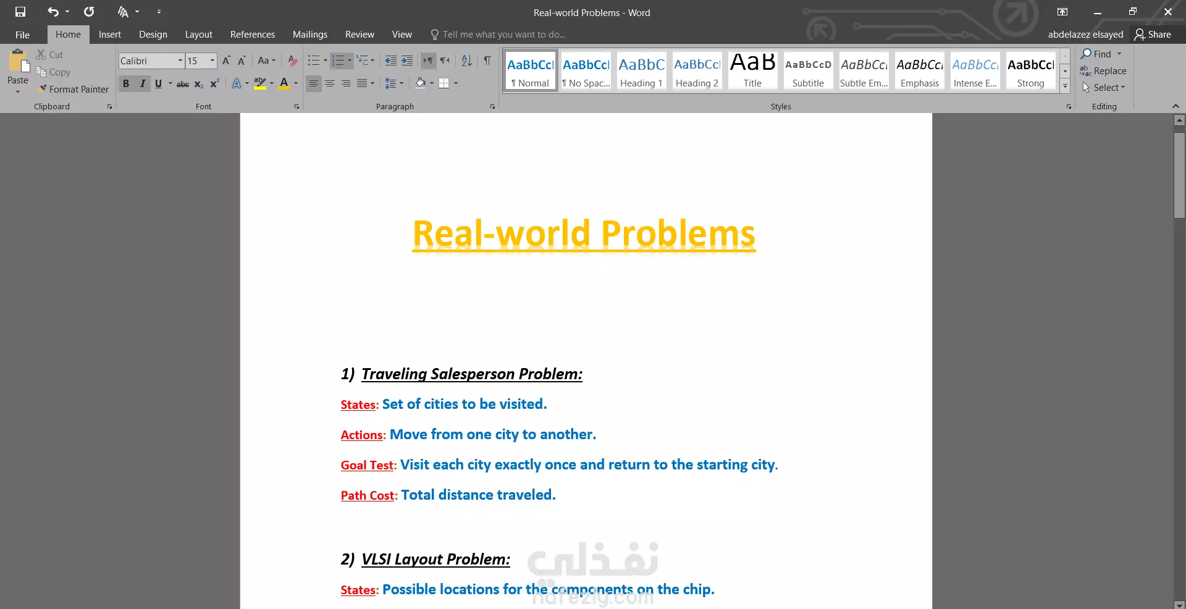Apply the Title style
Viewport: 1186px width, 609px height.
pos(752,71)
